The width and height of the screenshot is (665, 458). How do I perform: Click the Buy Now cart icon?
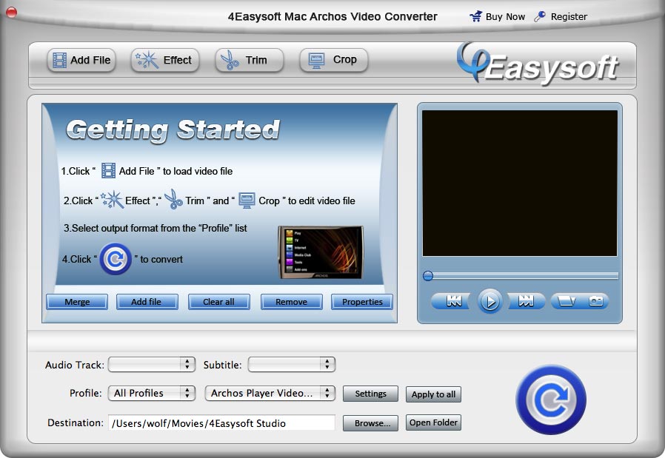pos(475,16)
